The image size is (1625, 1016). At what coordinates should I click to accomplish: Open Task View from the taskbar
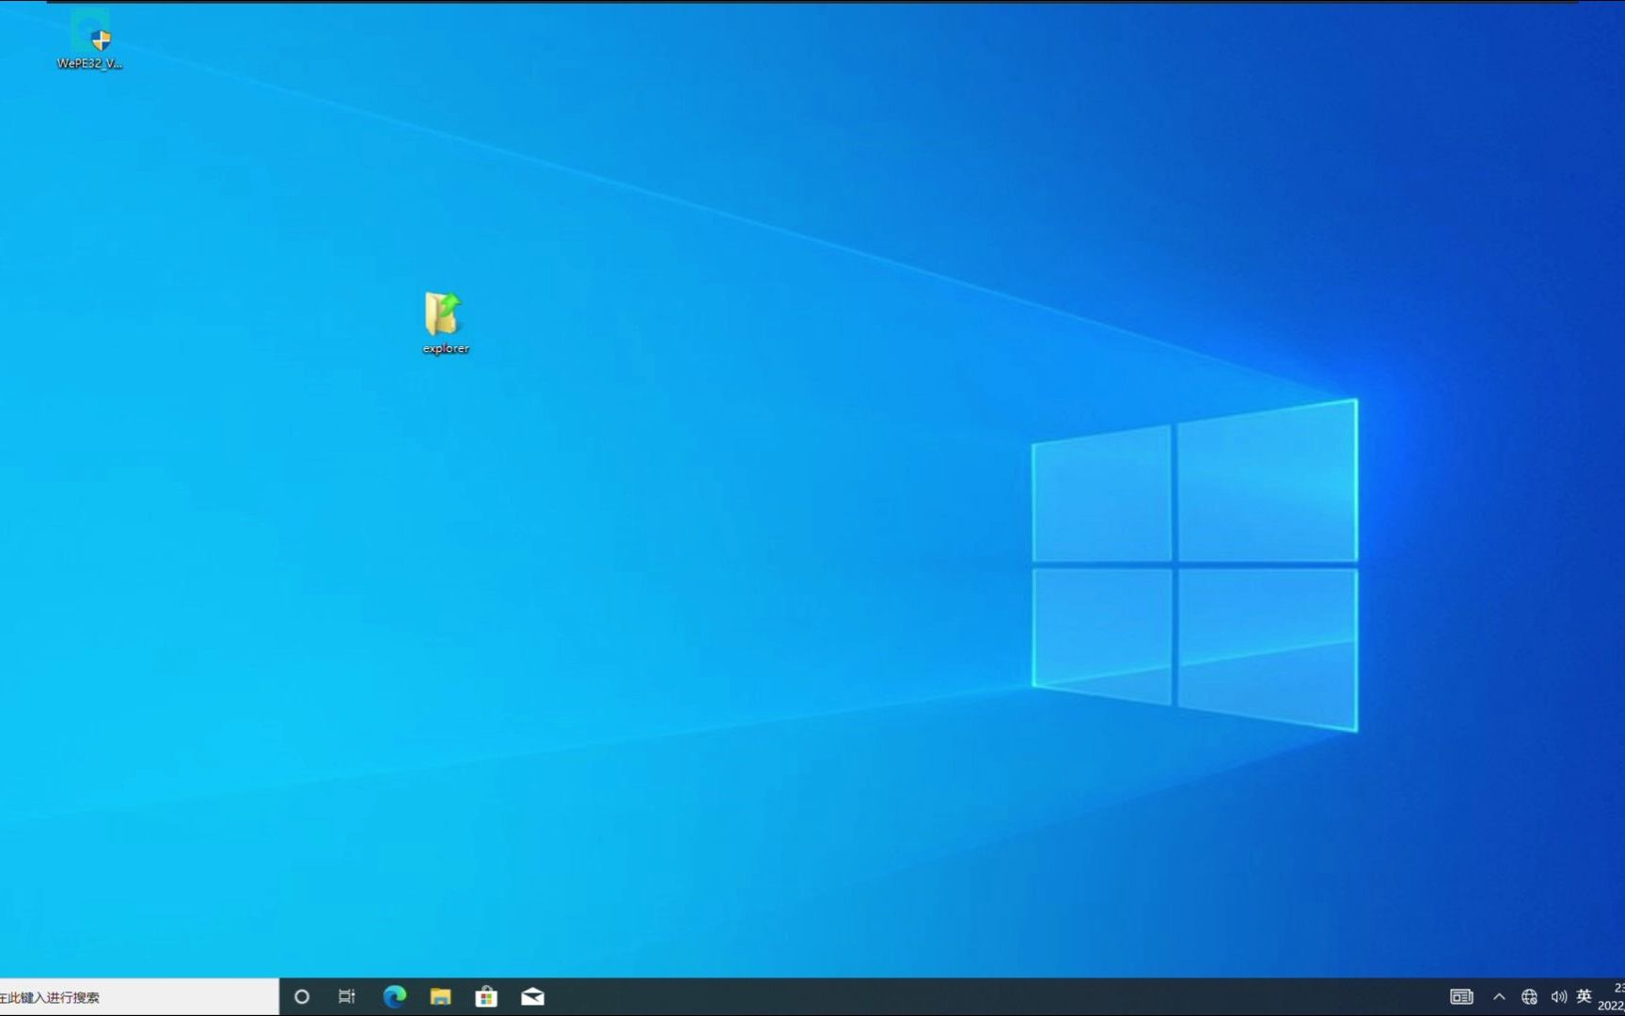[x=347, y=997]
